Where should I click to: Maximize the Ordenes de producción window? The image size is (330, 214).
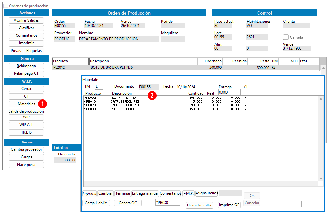pos(323,6)
